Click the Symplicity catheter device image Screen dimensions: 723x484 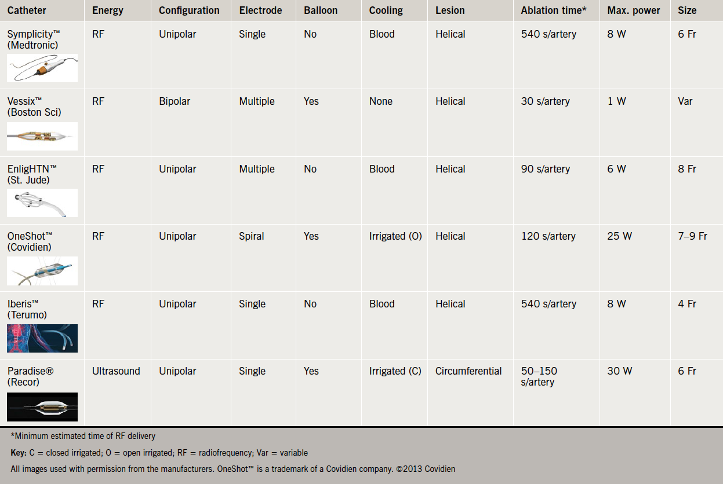(x=42, y=68)
